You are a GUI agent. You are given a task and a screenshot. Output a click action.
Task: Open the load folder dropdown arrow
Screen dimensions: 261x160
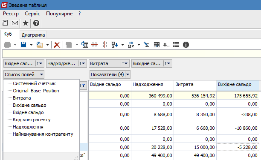click(x=47, y=45)
